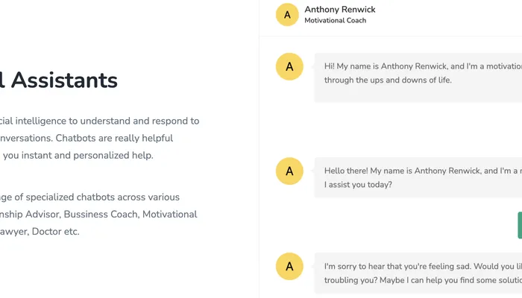Click the "Assistants" page heading
The image size is (522, 298).
click(x=60, y=80)
